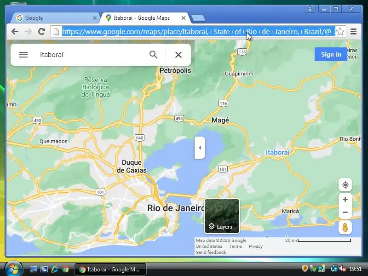This screenshot has width=368, height=276.
Task: Click the 493 shield near Magé
Action: coord(179,119)
